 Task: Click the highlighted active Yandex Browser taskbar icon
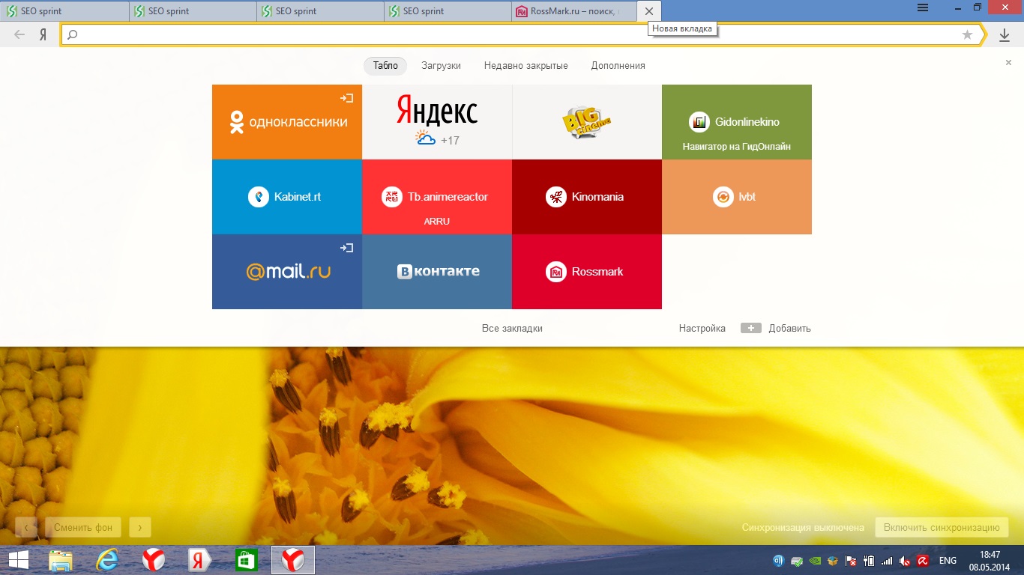[x=292, y=560]
